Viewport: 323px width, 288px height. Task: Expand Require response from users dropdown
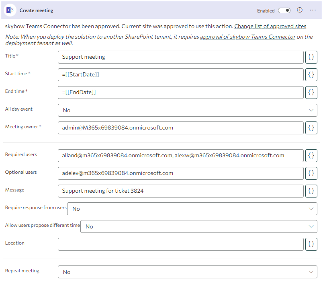[192, 209]
